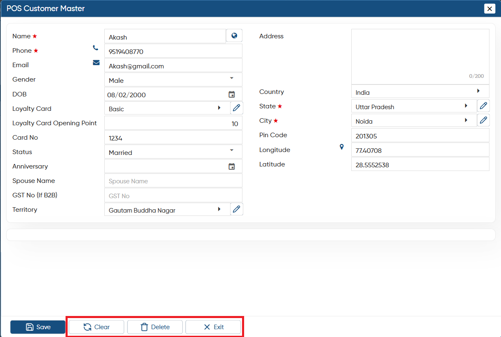Image resolution: width=501 pixels, height=337 pixels.
Task: Open the Gender dropdown showing Male
Action: coord(173,80)
